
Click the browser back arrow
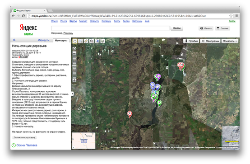pos(14,16)
